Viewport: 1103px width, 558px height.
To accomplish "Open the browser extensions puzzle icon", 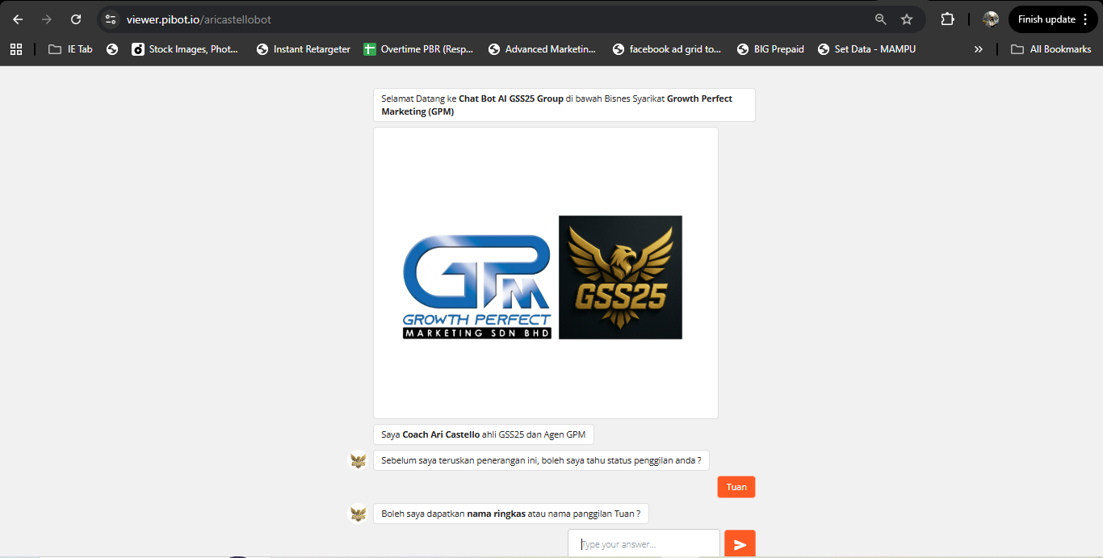I will tap(947, 19).
